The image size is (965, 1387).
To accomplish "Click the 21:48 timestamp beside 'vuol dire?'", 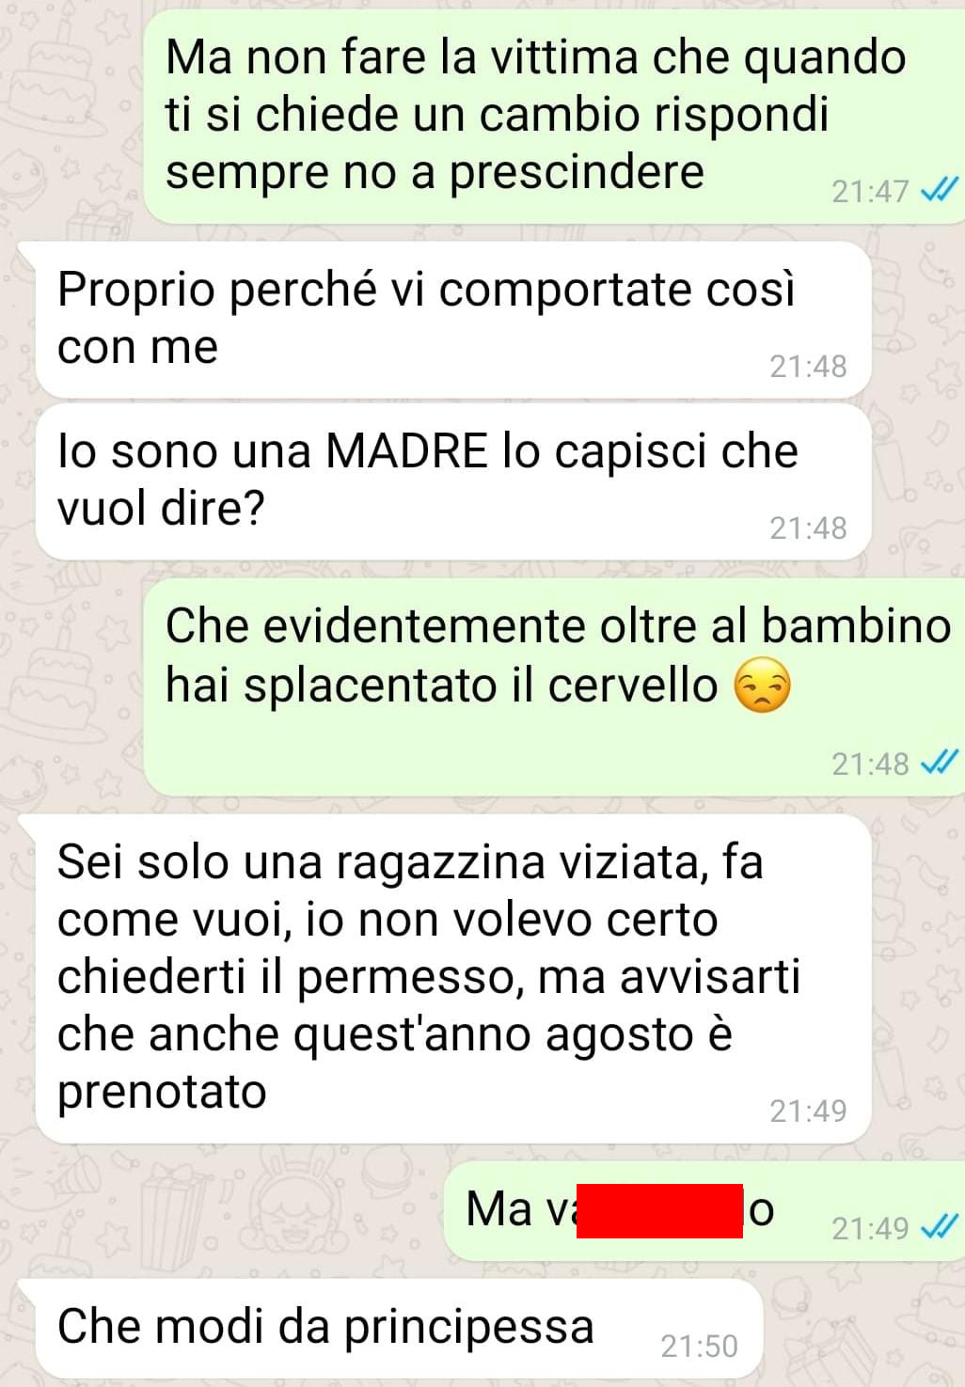I will tap(808, 528).
